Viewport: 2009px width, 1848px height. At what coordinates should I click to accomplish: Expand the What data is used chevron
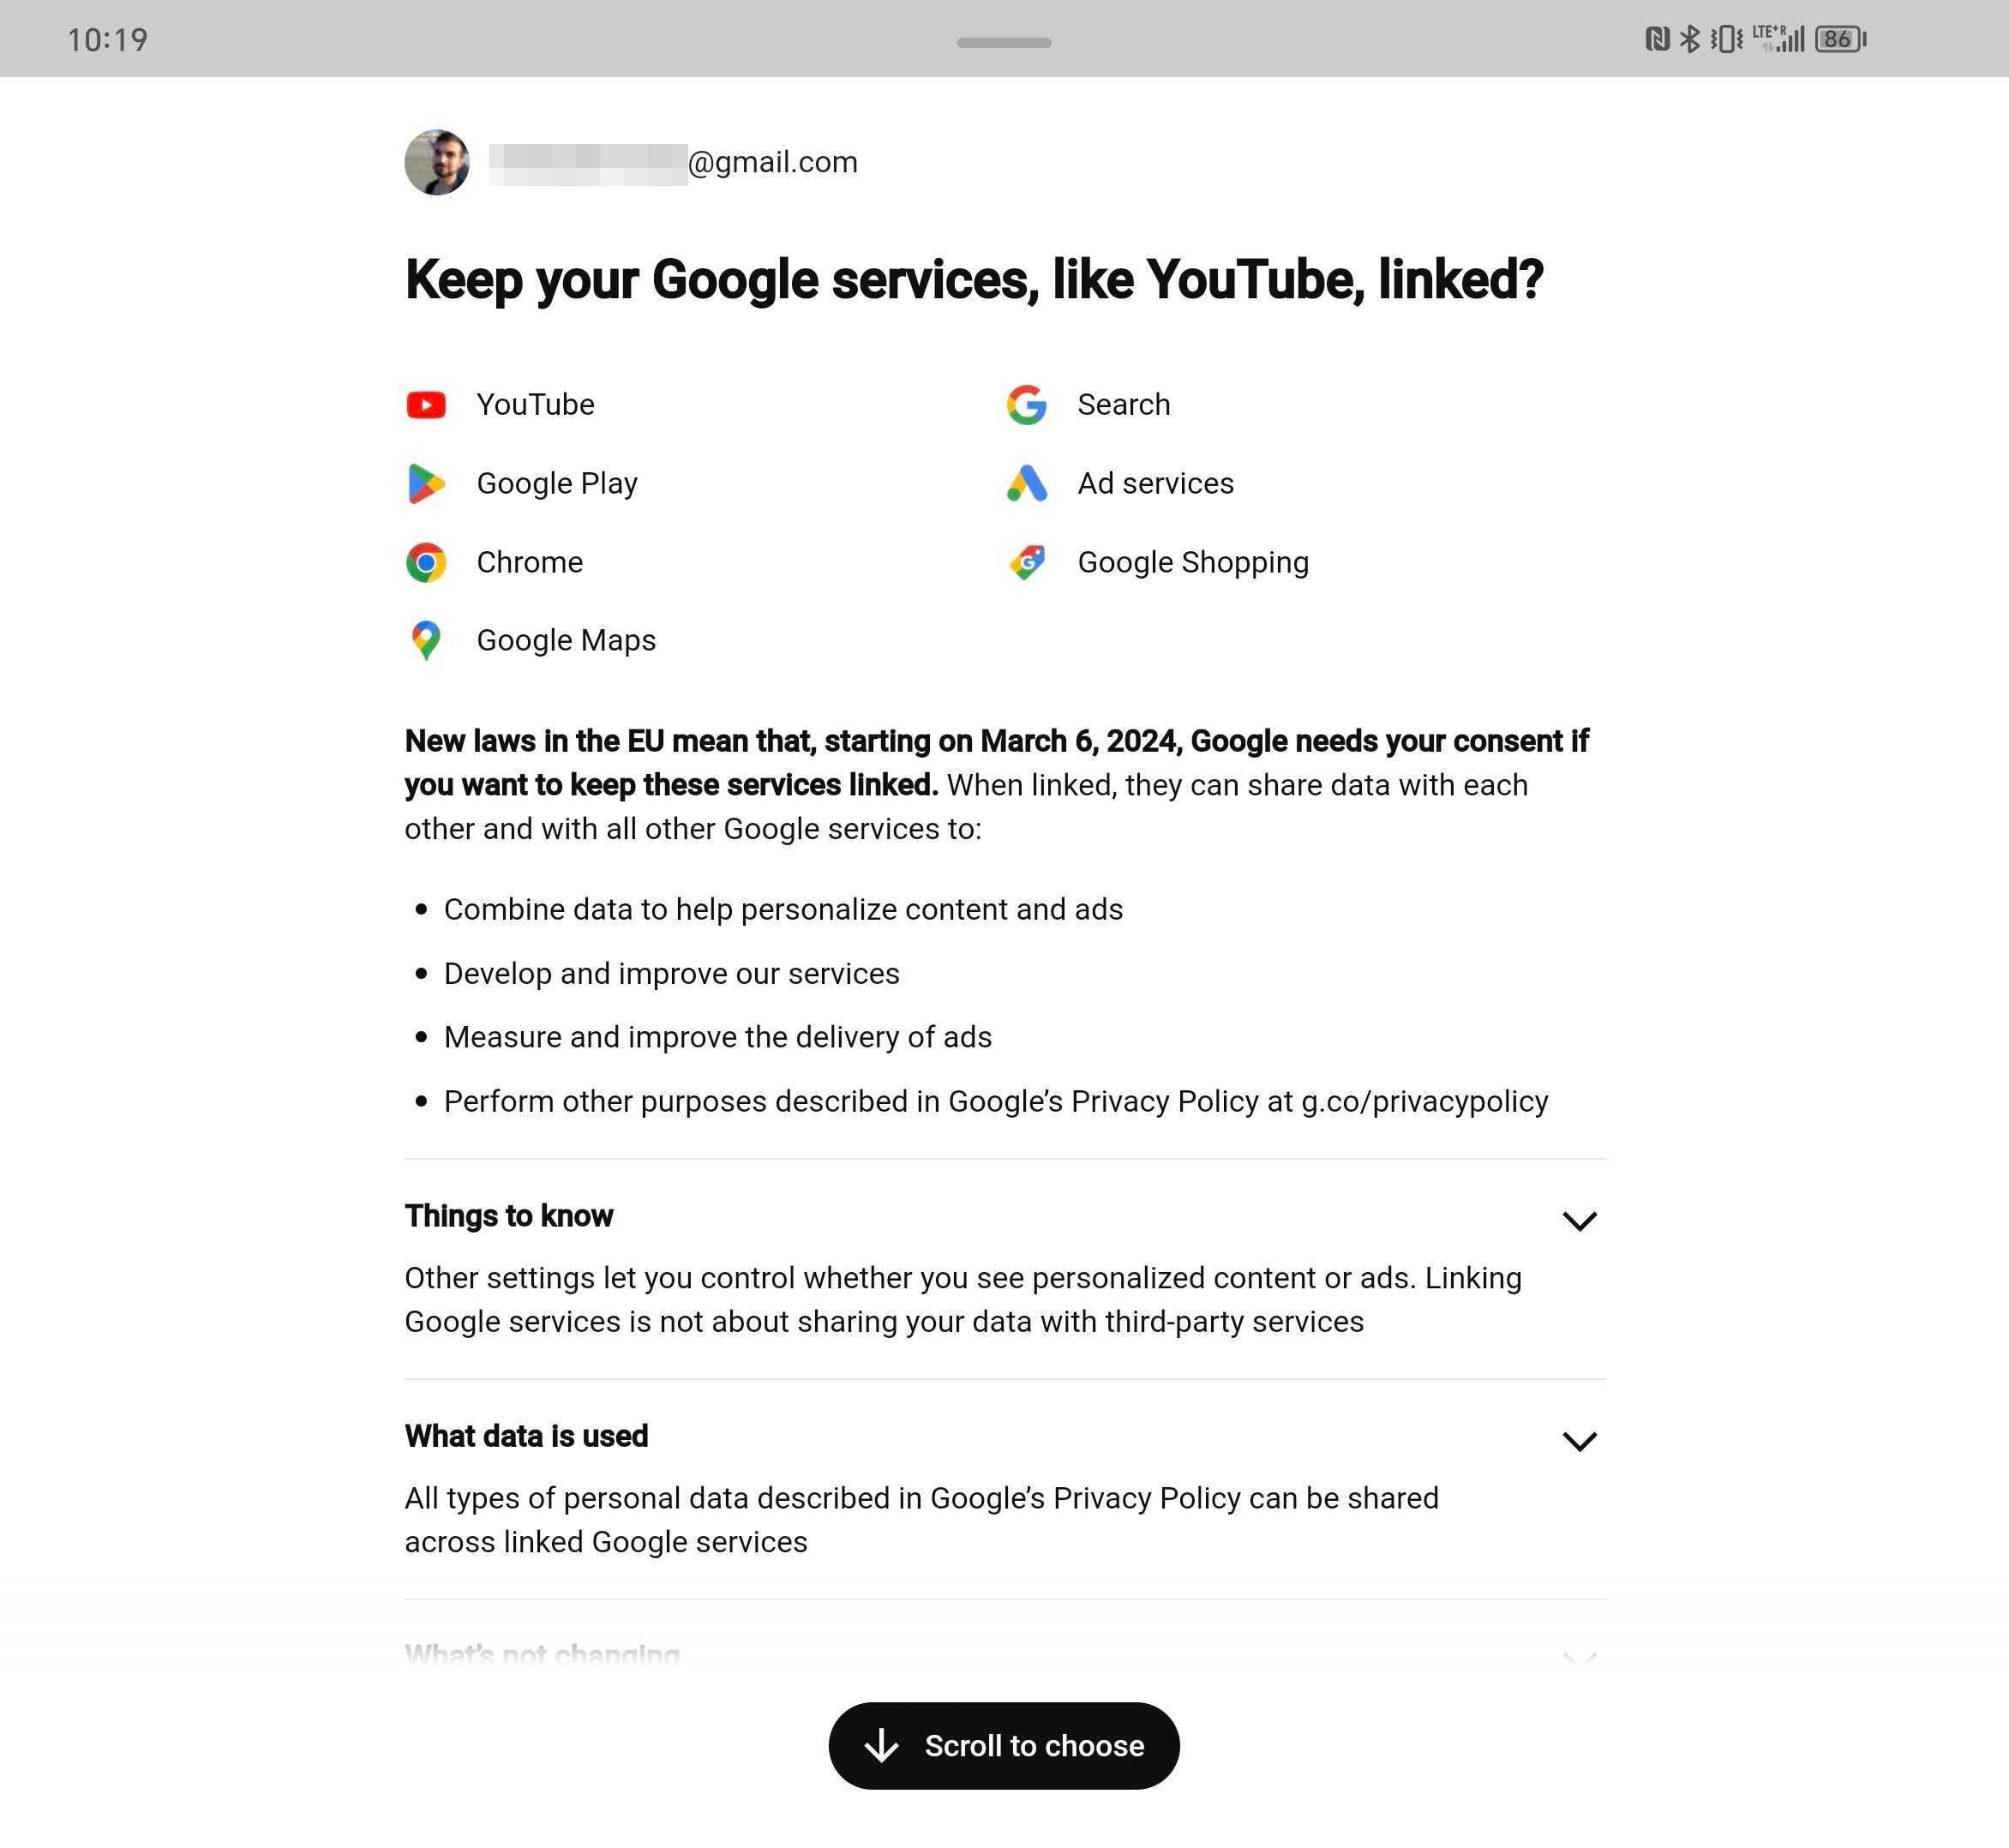pos(1579,1441)
